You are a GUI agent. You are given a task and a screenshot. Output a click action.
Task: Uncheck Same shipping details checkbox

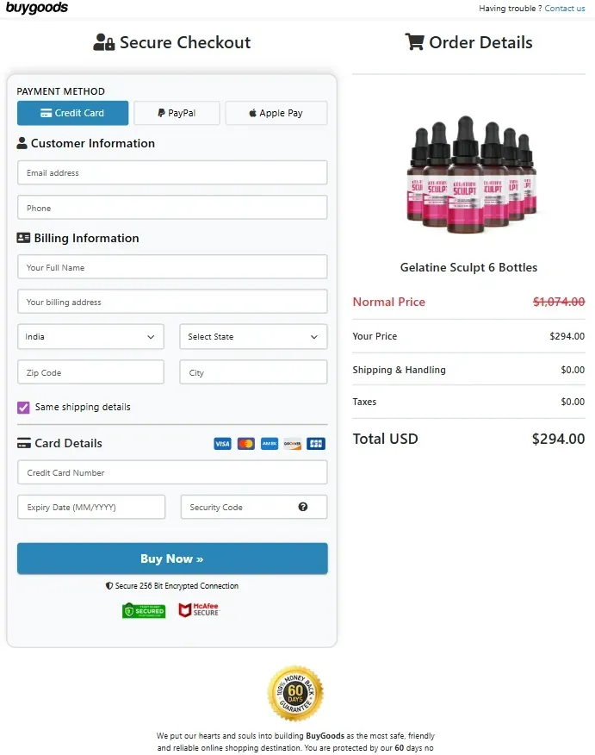point(23,408)
